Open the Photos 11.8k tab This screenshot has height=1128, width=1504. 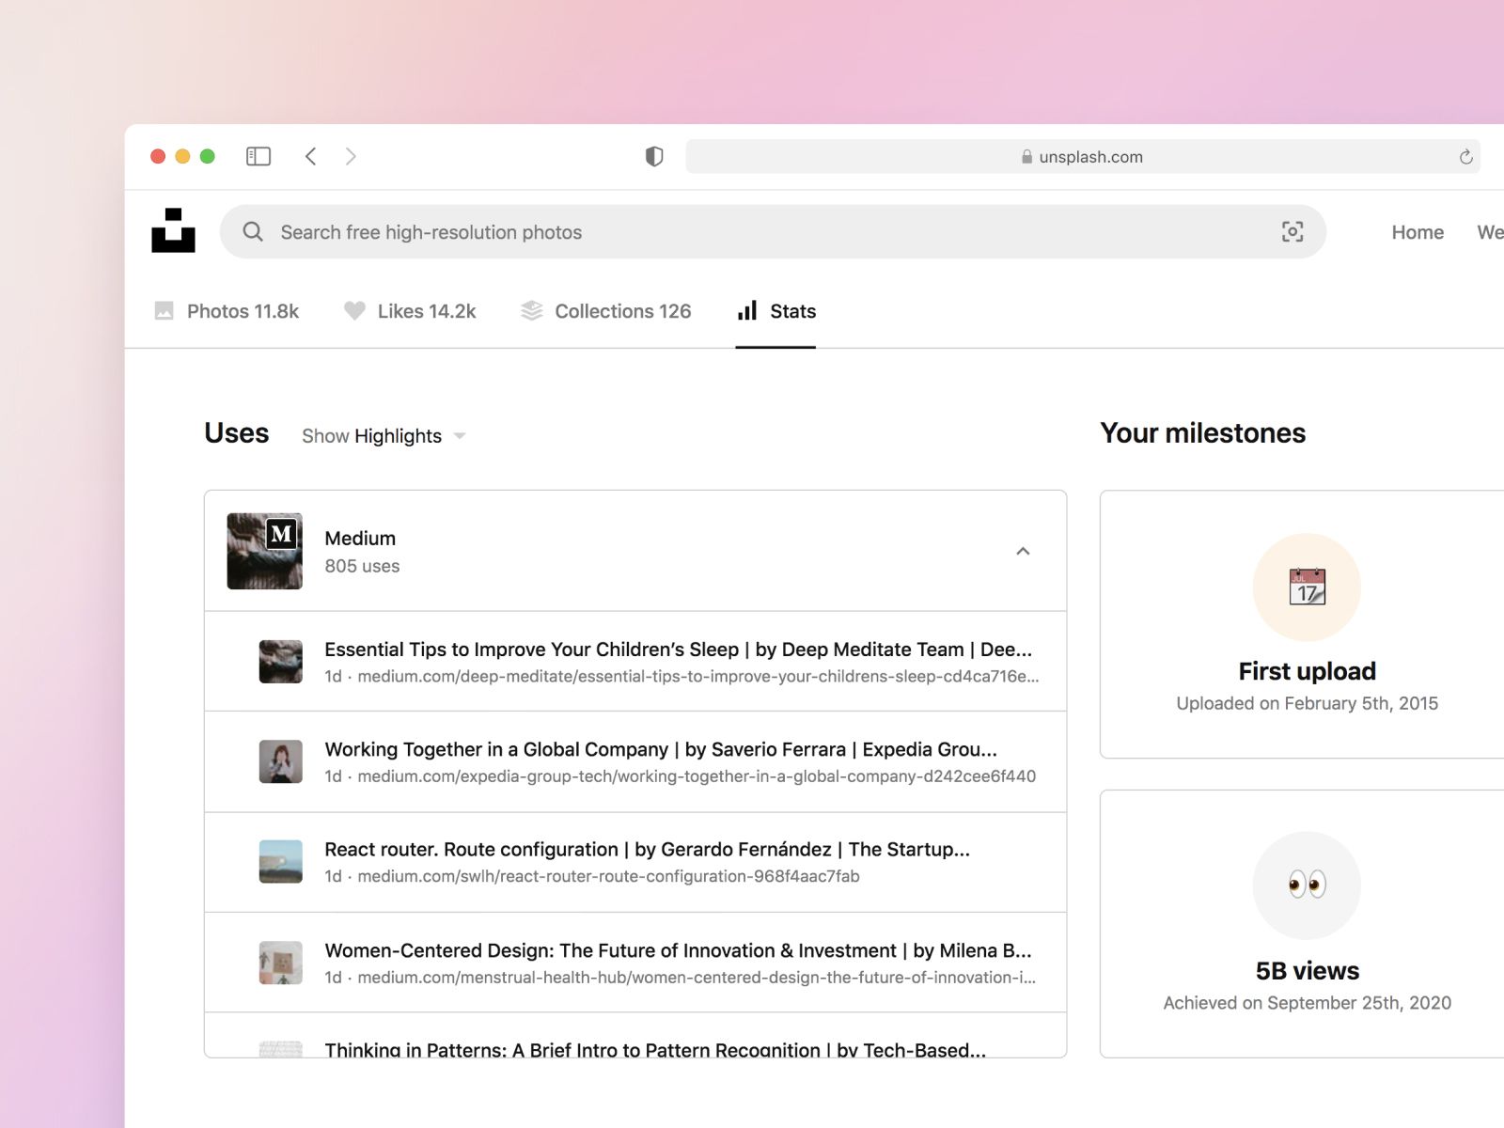pyautogui.click(x=227, y=311)
